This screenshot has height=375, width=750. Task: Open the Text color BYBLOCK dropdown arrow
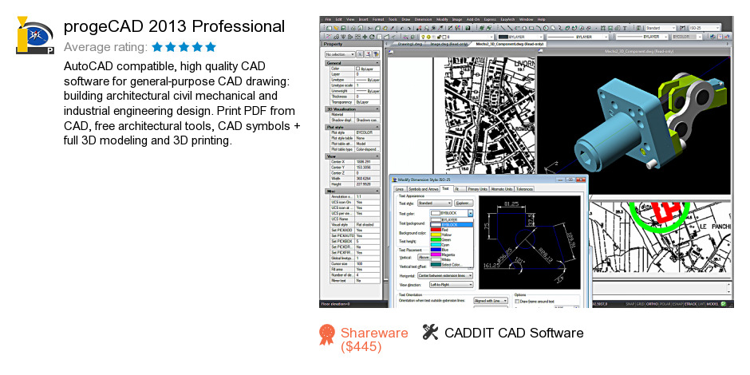click(471, 213)
